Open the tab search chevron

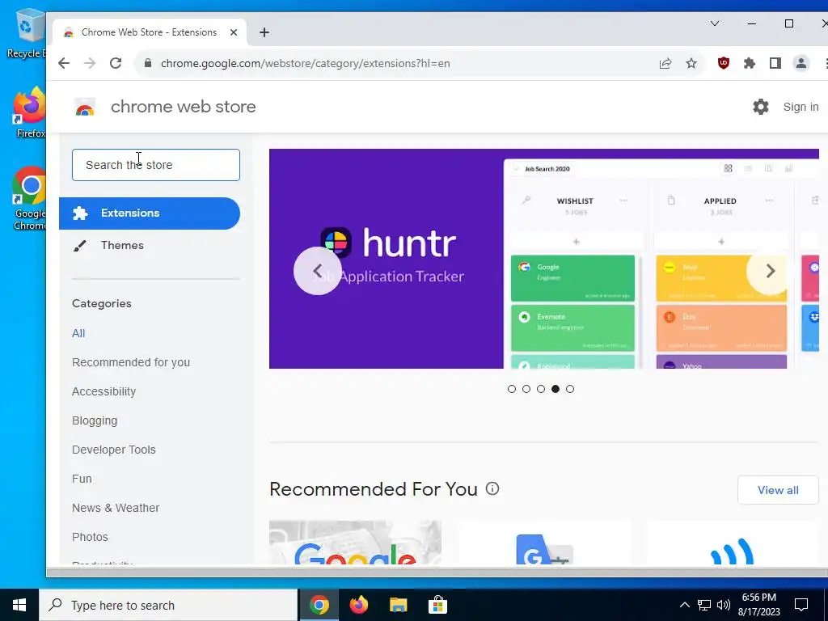pos(715,23)
